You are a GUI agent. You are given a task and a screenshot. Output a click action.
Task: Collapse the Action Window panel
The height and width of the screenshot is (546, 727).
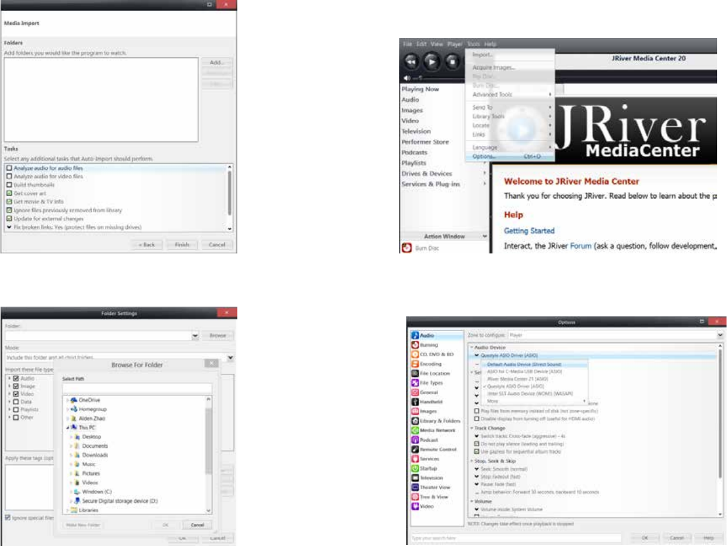tap(483, 236)
